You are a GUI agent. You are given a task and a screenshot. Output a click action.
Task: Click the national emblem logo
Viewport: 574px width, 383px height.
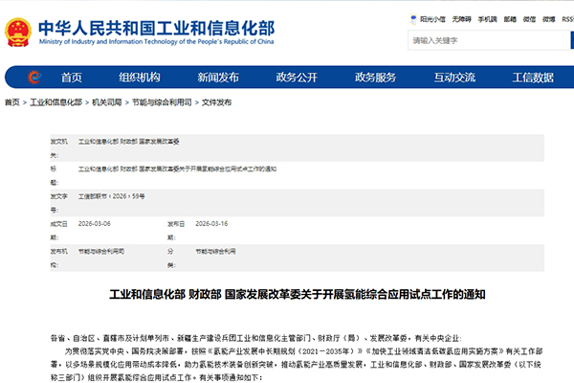[18, 33]
